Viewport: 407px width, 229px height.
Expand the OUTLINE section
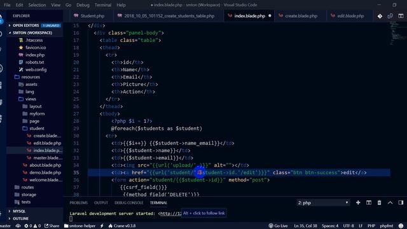tap(20, 219)
